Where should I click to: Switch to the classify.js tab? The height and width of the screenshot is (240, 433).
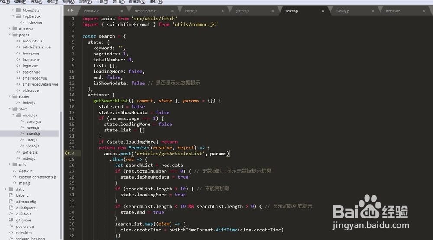[x=343, y=11]
